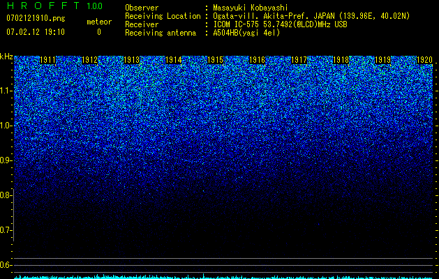Click the Ogata-vill. Akita-Pref. JAPAN location text
Viewport: 439px width, 279px height.
click(x=311, y=16)
